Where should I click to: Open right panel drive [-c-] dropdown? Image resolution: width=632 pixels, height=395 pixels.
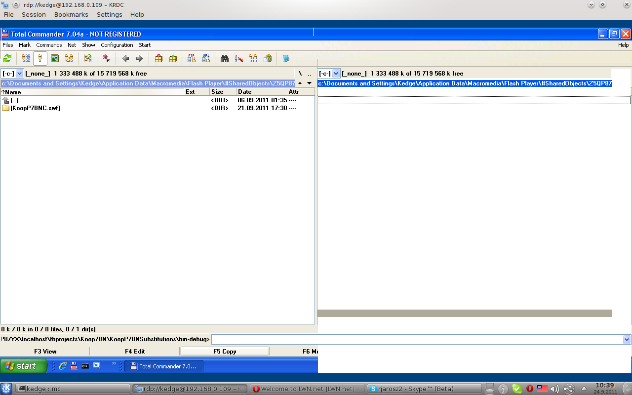click(x=336, y=74)
